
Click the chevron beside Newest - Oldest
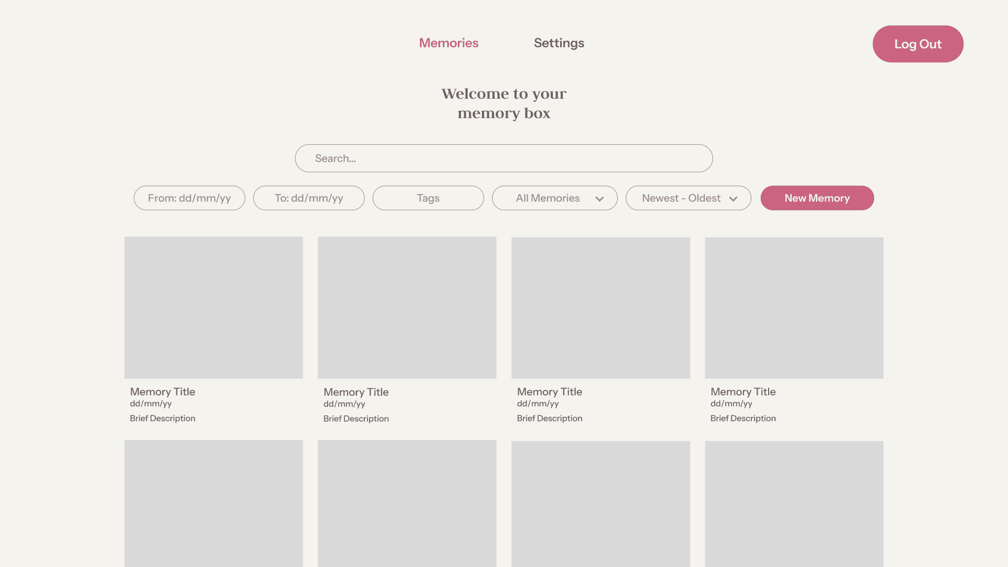click(733, 198)
